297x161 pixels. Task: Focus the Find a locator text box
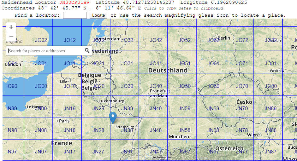tap(75, 15)
